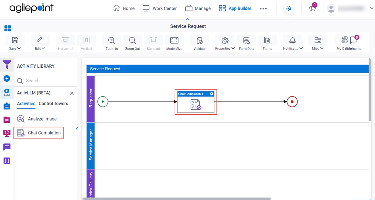Collapse the Activity Library panel arrow

(x=76, y=129)
